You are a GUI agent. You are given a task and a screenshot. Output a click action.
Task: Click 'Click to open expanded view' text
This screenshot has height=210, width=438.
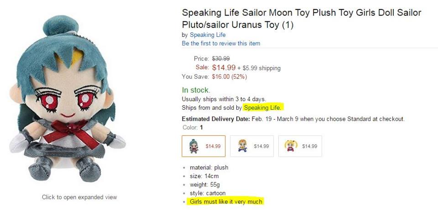coord(79,197)
